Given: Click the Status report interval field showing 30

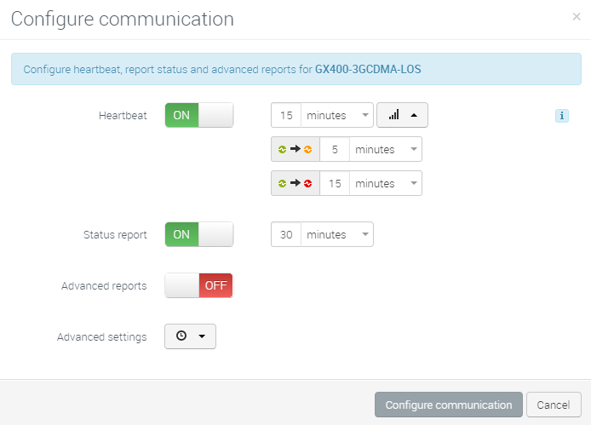Looking at the screenshot, I should (286, 234).
